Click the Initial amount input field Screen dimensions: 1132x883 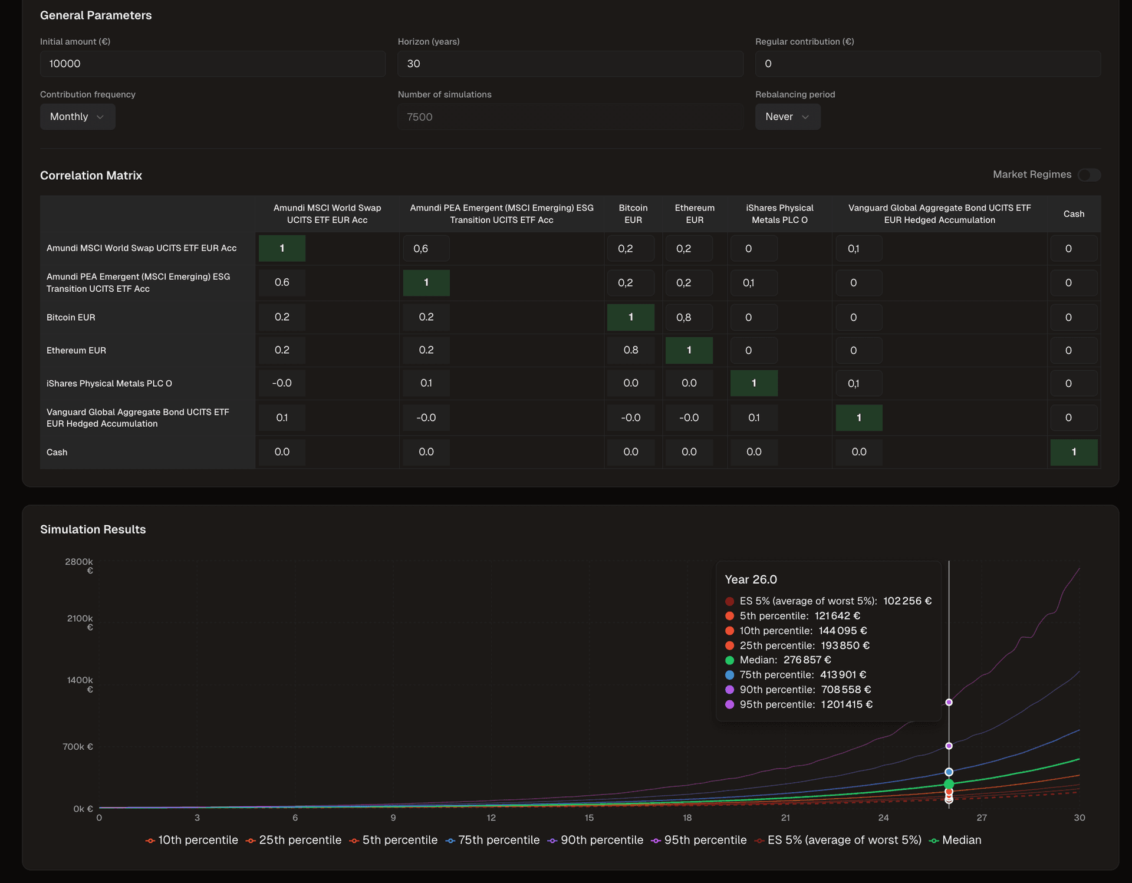click(212, 64)
